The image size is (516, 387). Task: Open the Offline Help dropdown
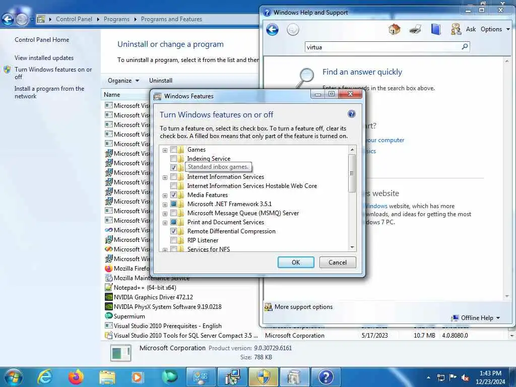point(476,318)
